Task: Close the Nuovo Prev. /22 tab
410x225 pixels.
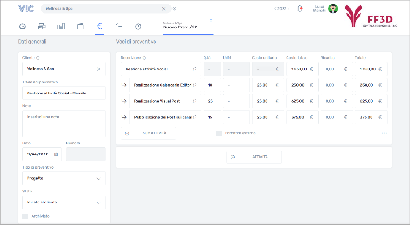Action: pos(211,20)
